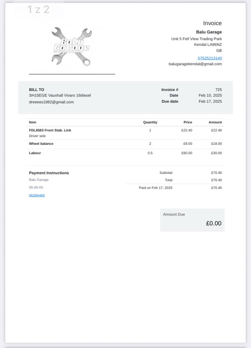Click the Quantity column header
Viewport: 251px width, 348px height.
coord(150,122)
